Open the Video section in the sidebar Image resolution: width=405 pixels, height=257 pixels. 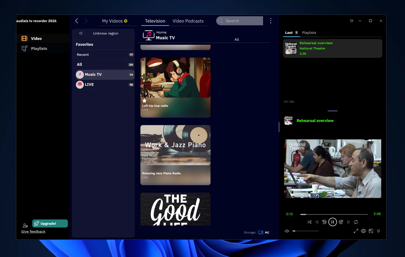pyautogui.click(x=43, y=39)
